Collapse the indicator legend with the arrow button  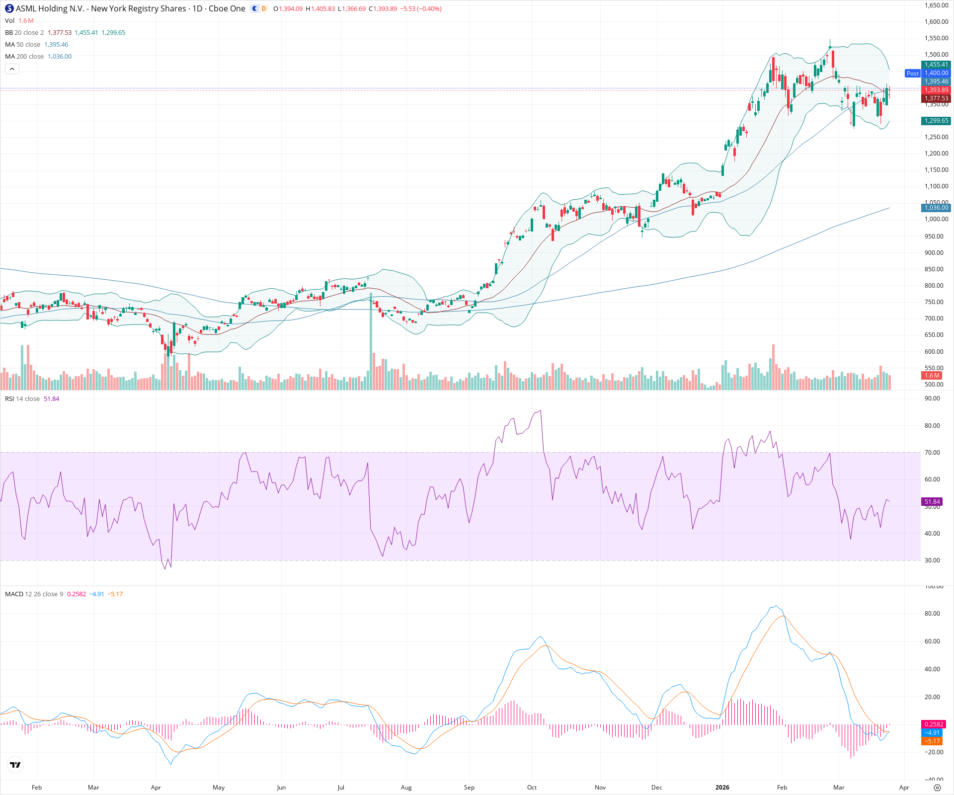click(x=12, y=69)
